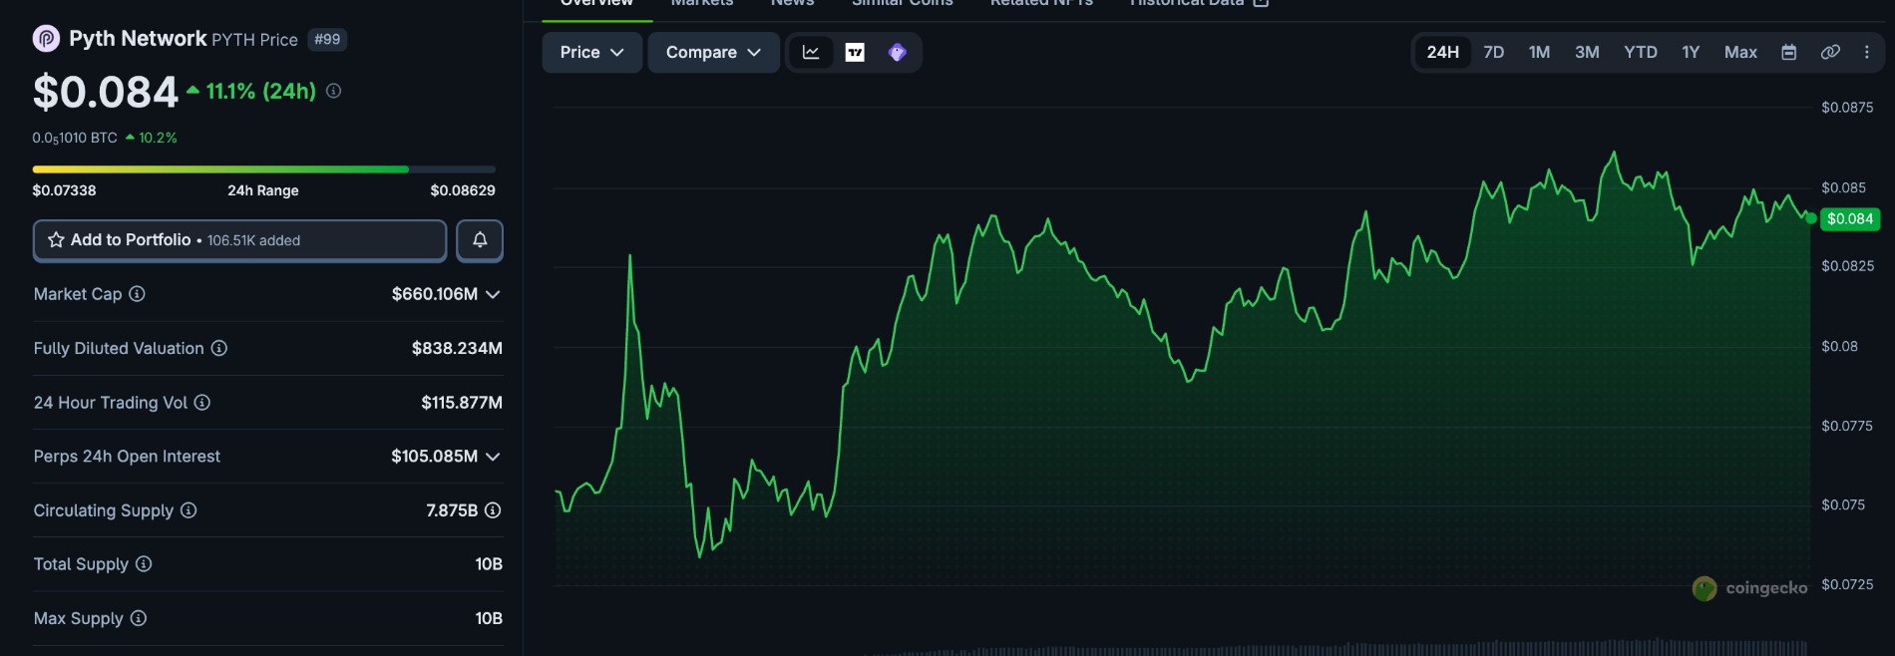Screen dimensions: 1895x656
Task: Click the info icon beside 7.875B
Action: coord(493,510)
